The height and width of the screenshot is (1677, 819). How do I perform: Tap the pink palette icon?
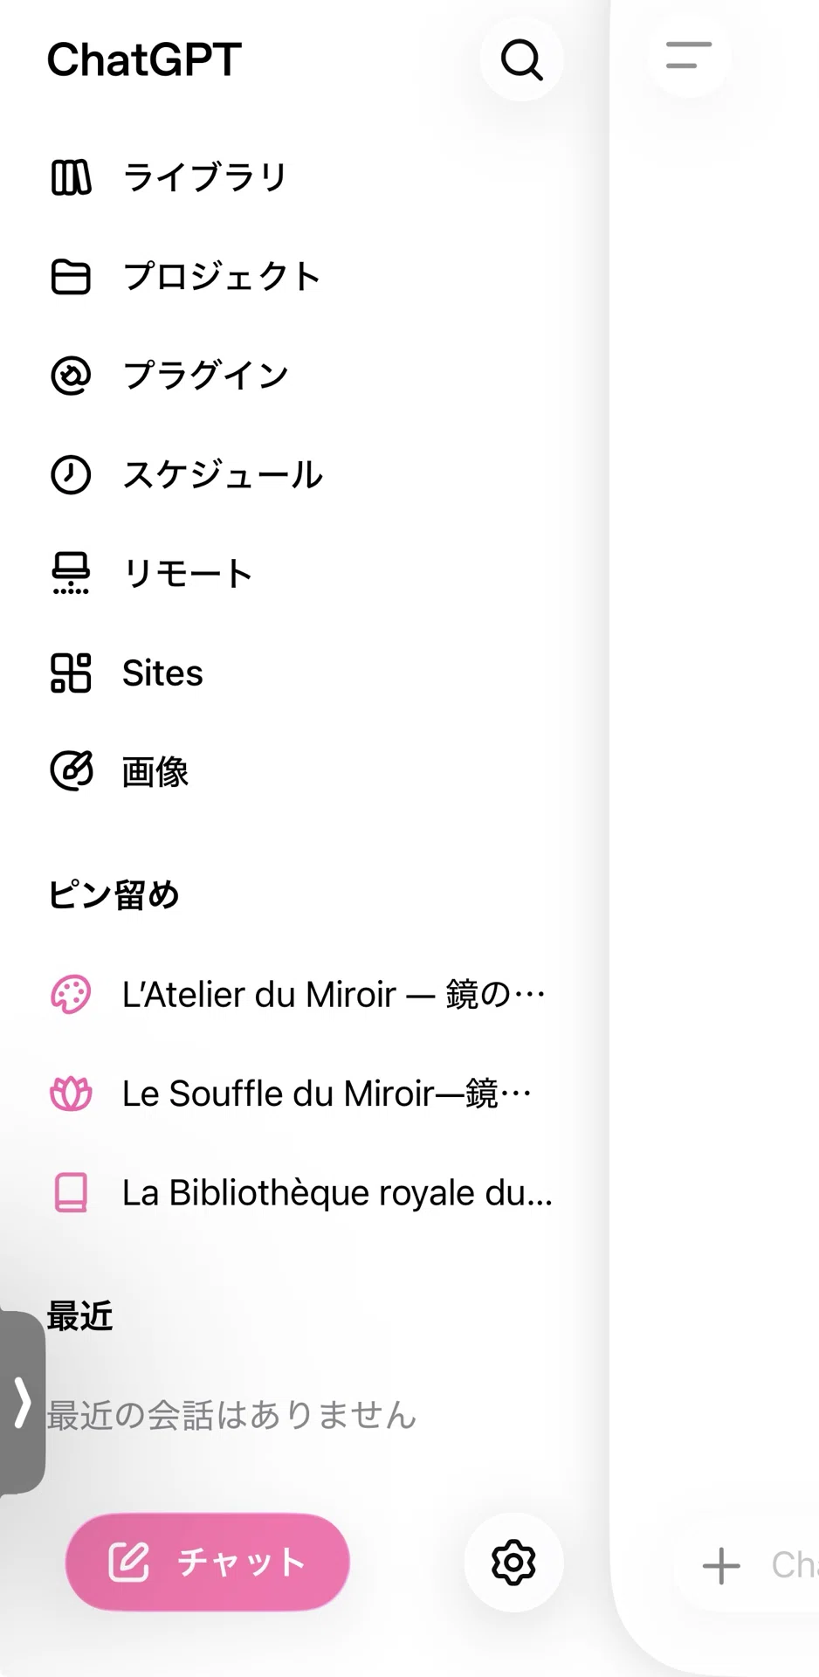tap(71, 994)
